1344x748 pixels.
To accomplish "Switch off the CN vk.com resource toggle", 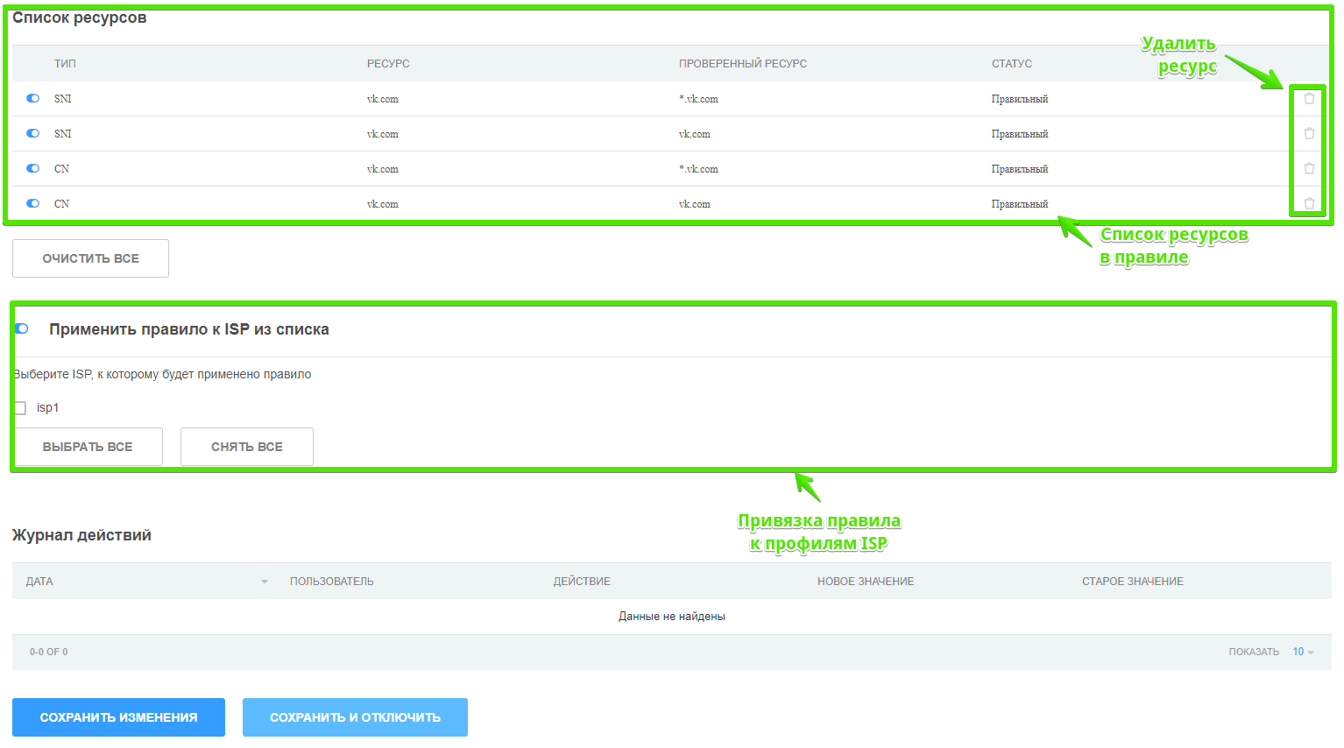I will coord(33,203).
